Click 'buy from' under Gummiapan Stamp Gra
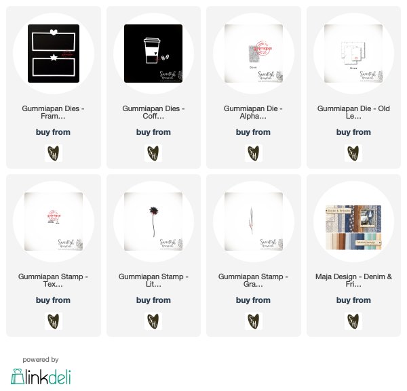This screenshot has height=391, width=407. [x=253, y=300]
